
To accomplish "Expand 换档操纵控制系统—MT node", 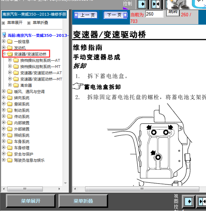I will (10, 66).
